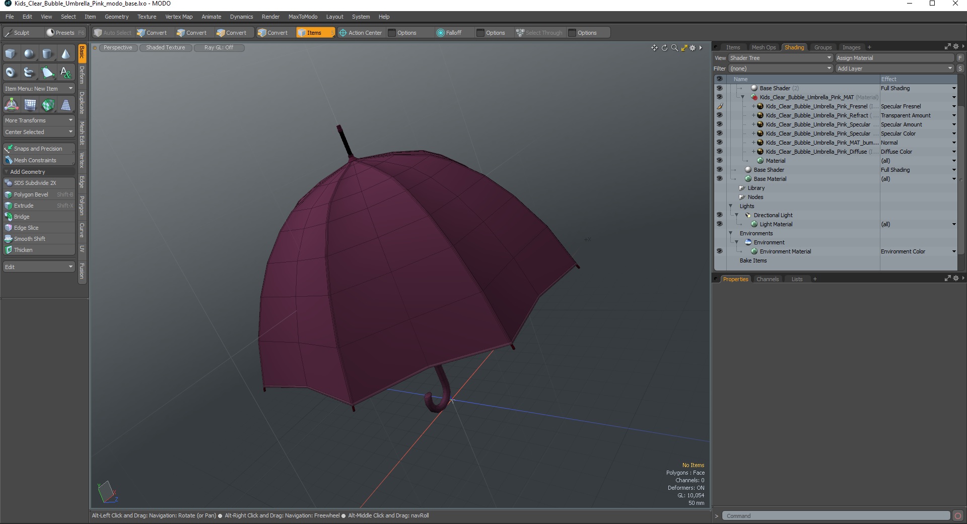Open the Add Layer dropdown

tap(895, 69)
